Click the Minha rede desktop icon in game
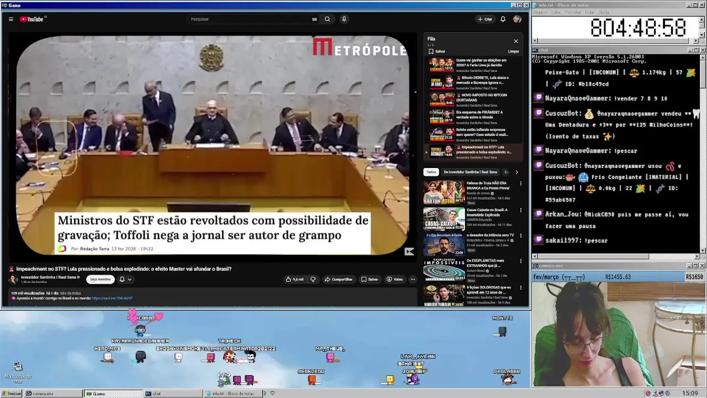 pyautogui.click(x=18, y=373)
